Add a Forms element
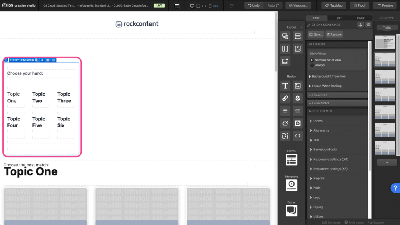400x225 pixels. (x=291, y=160)
